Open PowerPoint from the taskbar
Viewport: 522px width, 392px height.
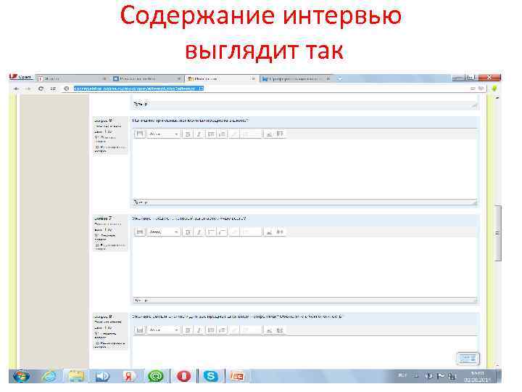(x=237, y=376)
